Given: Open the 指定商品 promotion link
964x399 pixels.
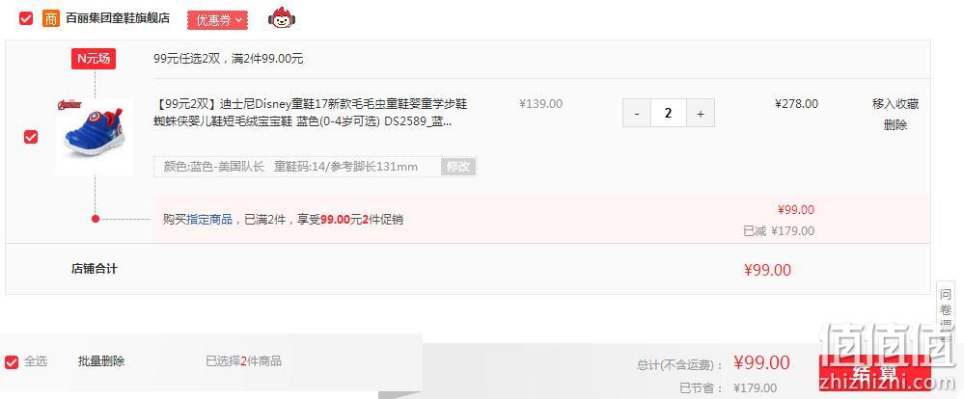Looking at the screenshot, I should pos(209,219).
